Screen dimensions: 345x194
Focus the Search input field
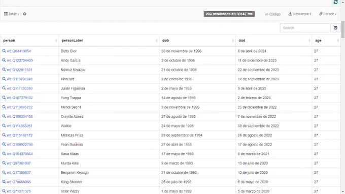(x=304, y=28)
